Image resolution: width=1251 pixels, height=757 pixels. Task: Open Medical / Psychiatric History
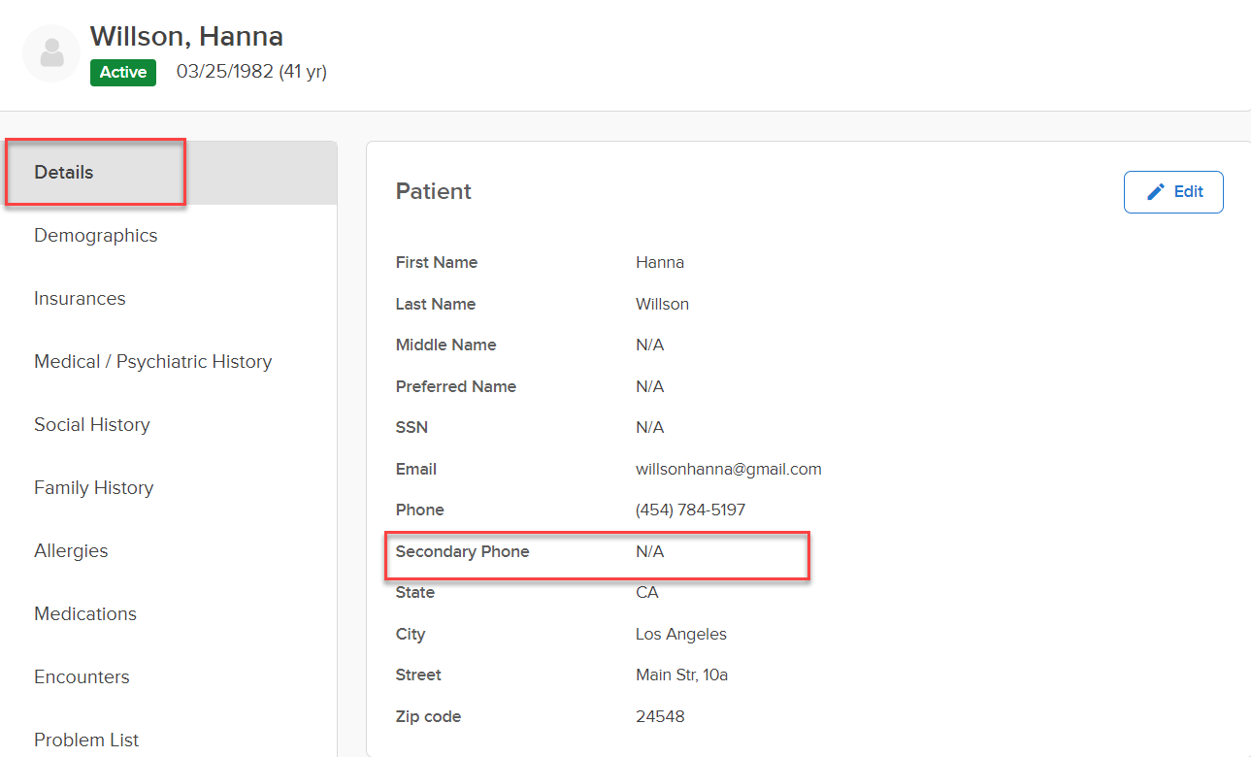pyautogui.click(x=152, y=362)
